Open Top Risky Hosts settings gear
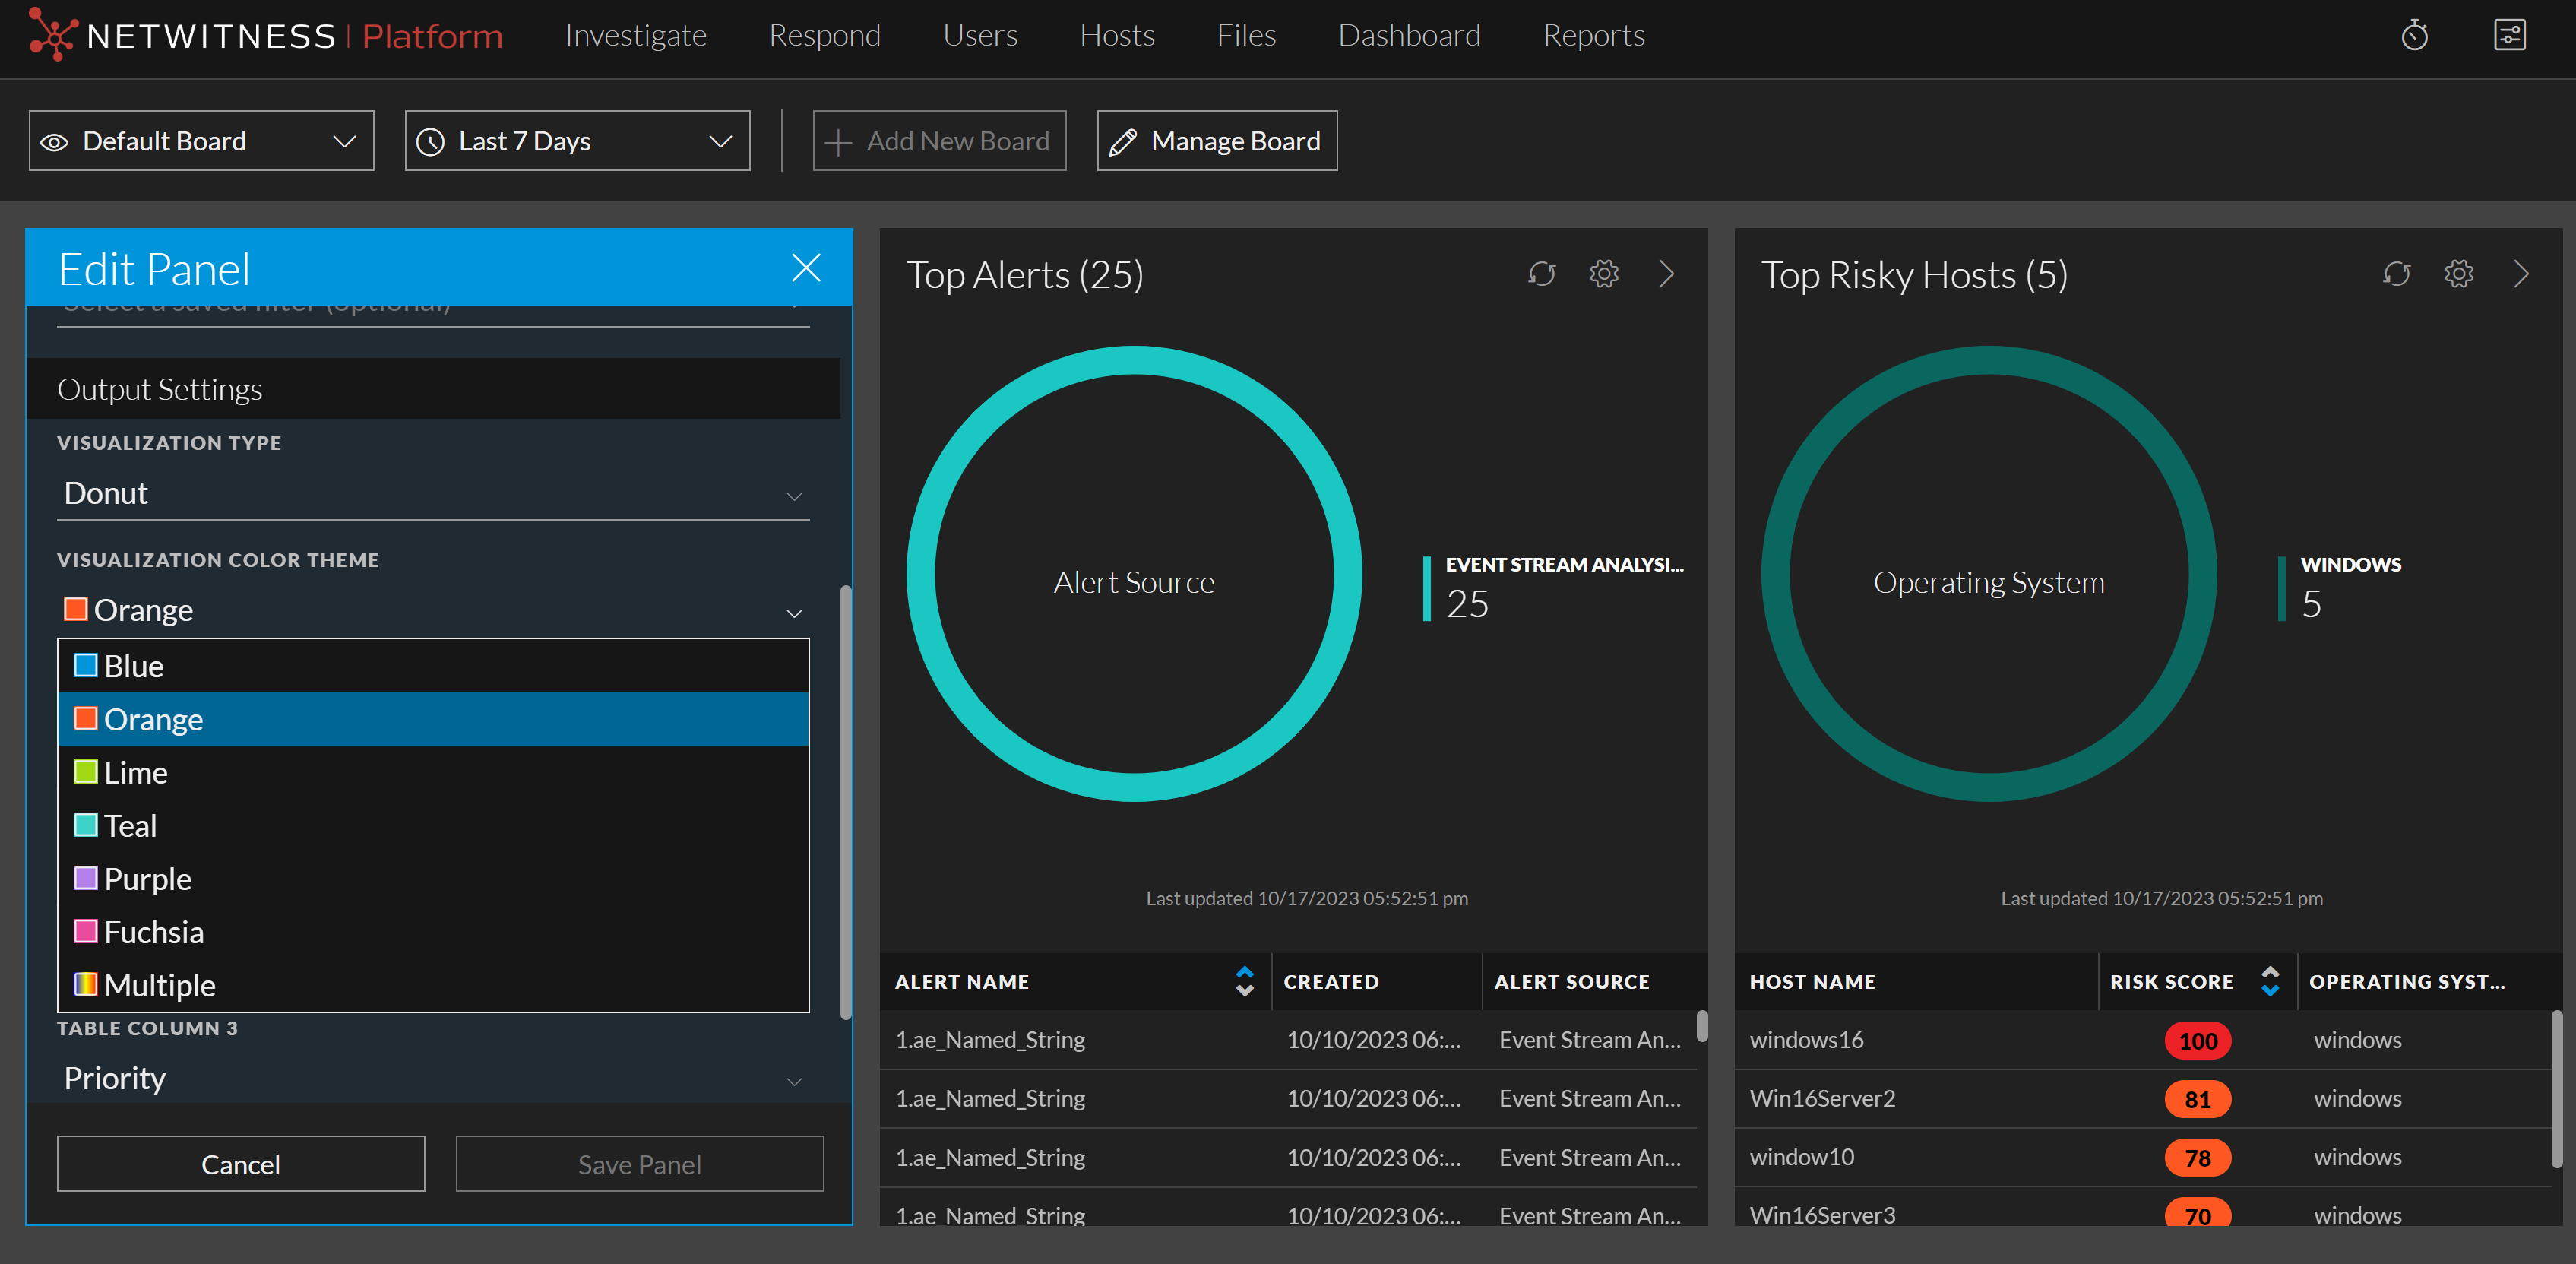 pos(2458,274)
